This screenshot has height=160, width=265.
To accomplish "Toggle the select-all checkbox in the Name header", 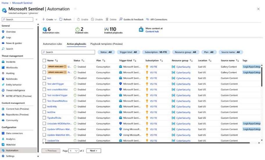I will point(44,61).
